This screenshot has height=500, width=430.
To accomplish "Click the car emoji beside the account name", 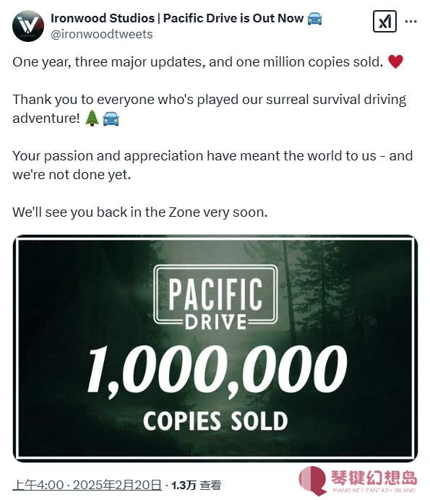I will coord(314,19).
